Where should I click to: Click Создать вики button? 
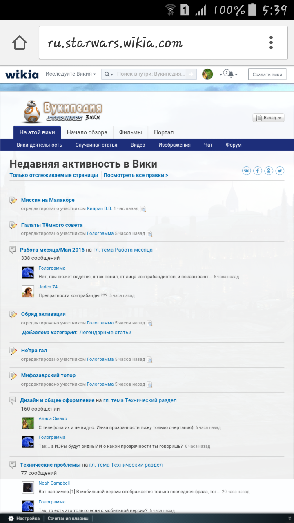267,74
